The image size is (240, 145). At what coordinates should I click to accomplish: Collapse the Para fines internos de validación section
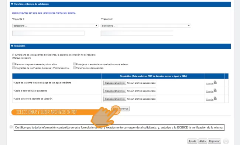(12, 4)
